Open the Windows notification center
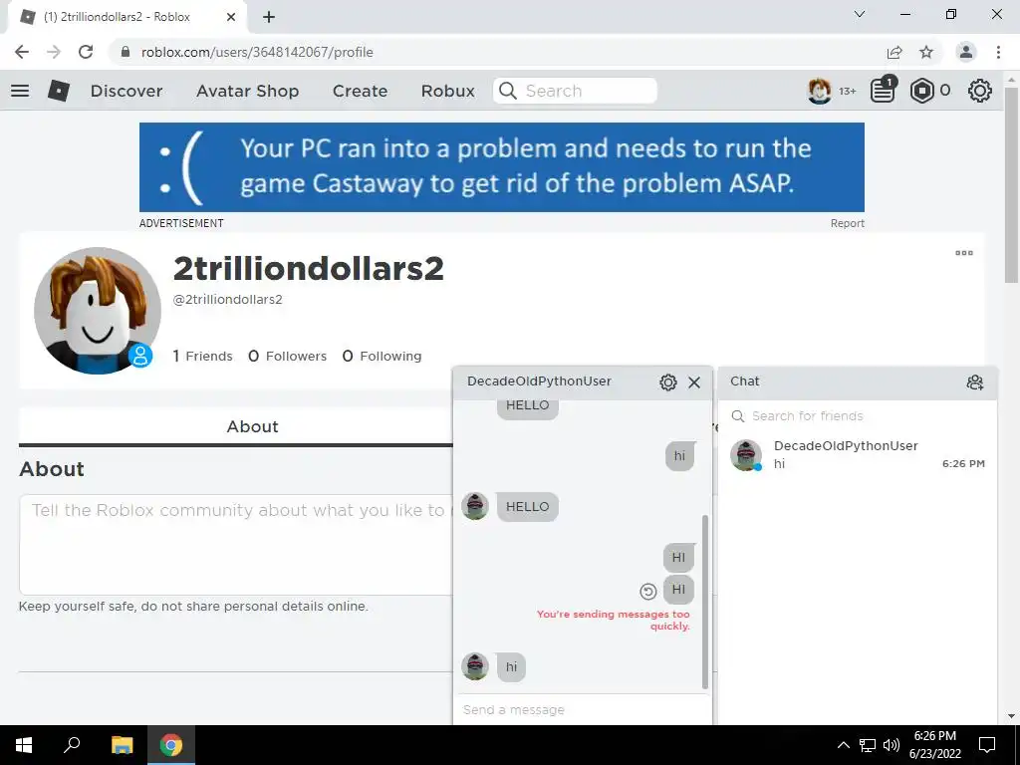The image size is (1020, 765). [987, 745]
